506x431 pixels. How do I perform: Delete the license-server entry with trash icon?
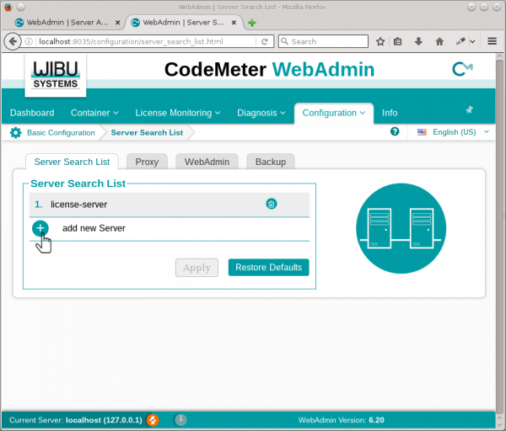coord(271,204)
